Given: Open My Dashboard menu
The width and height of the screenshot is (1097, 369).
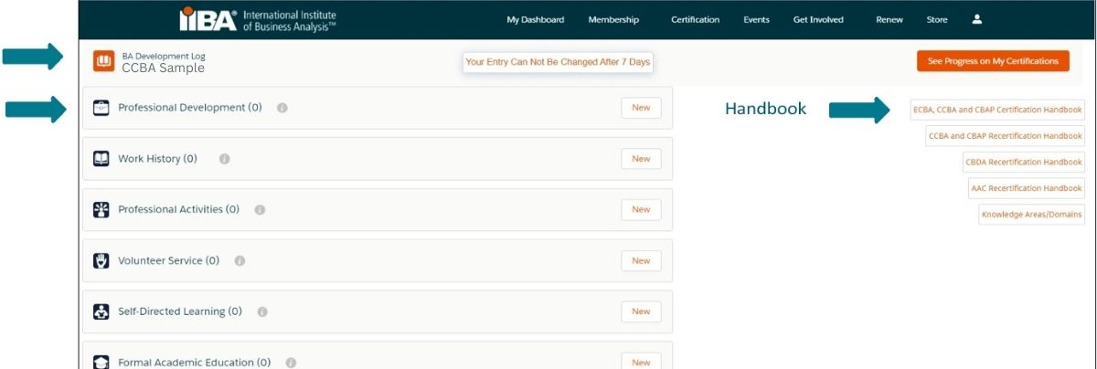Looking at the screenshot, I should coord(536,20).
